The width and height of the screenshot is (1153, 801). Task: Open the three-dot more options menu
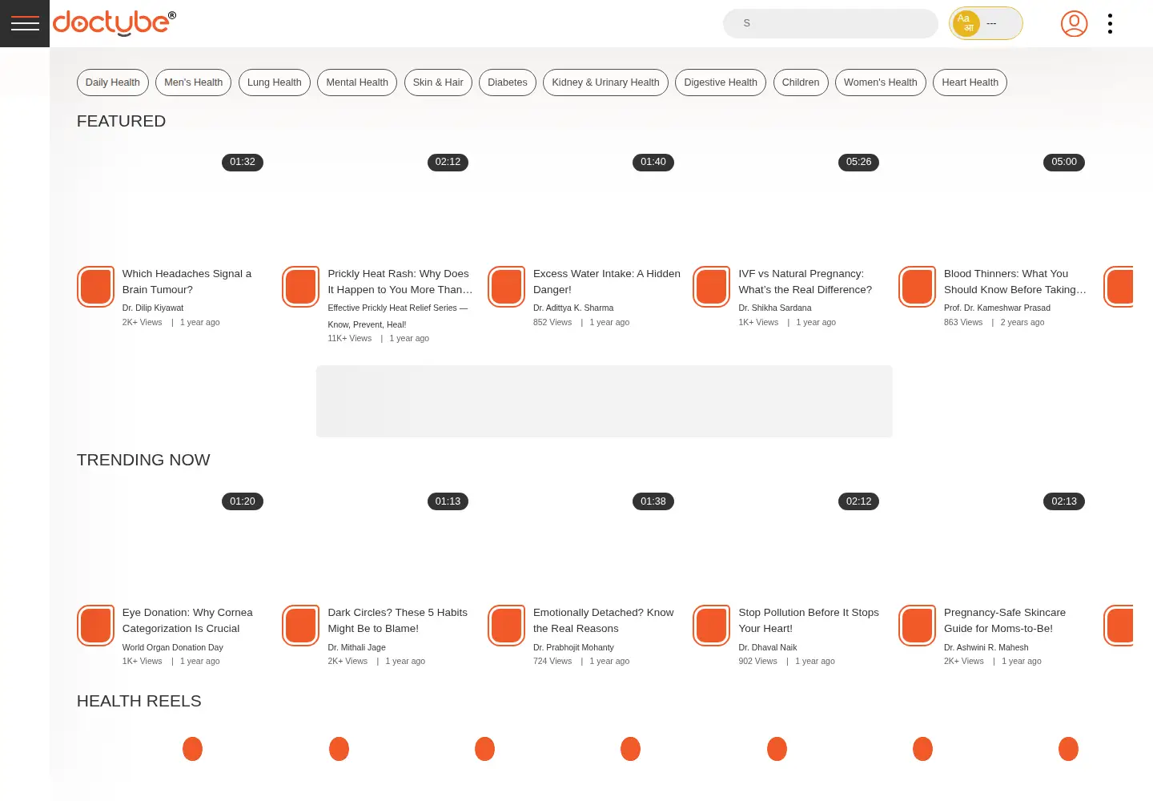[x=1110, y=24]
